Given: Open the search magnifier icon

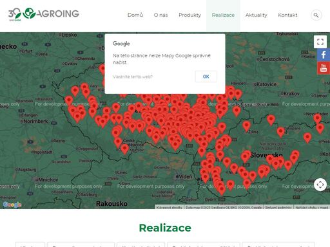Looking at the screenshot, I should pyautogui.click(x=316, y=15).
